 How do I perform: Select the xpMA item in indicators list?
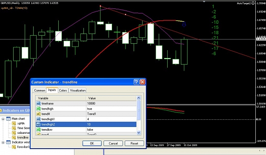tap(21, 123)
